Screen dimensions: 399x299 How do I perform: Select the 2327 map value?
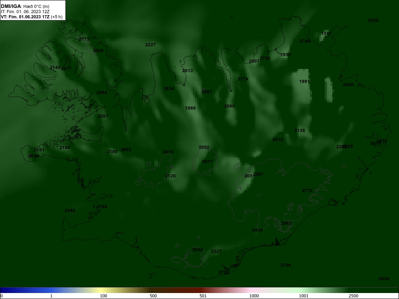pos(216,251)
